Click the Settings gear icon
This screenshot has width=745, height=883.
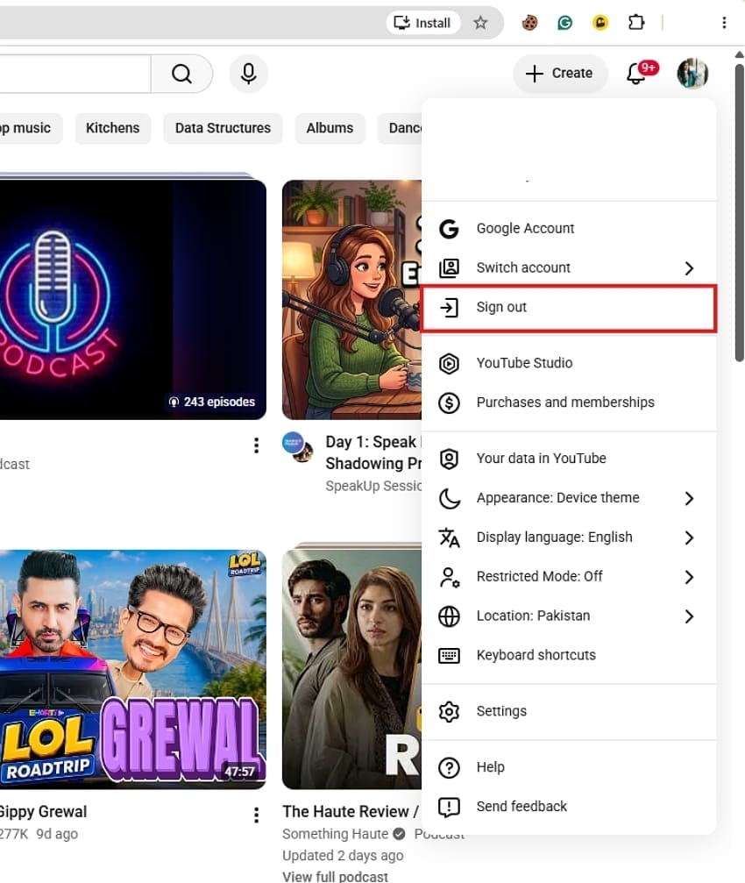click(449, 712)
